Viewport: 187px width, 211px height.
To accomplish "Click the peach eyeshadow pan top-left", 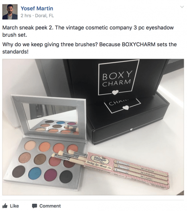I will (30, 145).
